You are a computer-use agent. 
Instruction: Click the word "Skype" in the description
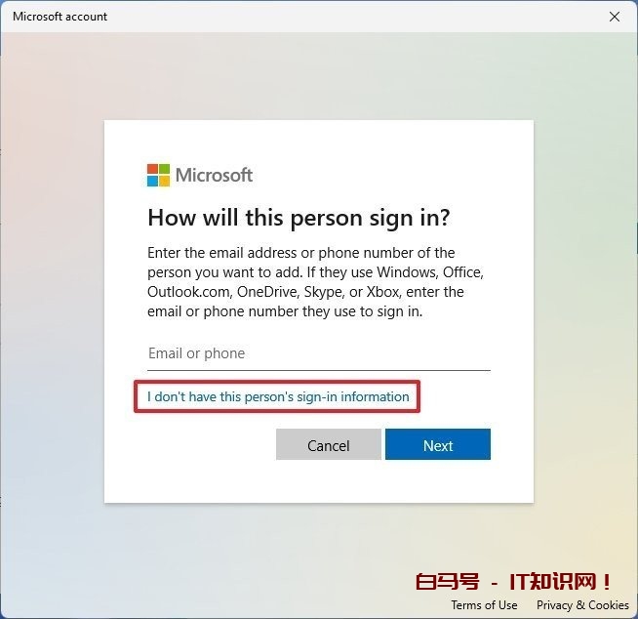click(x=323, y=292)
